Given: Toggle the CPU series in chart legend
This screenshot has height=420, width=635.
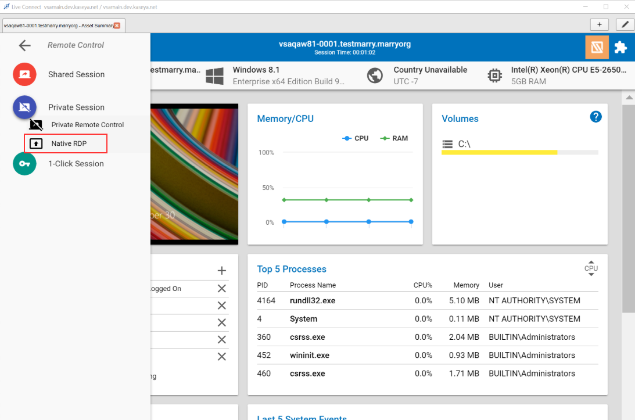Looking at the screenshot, I should pyautogui.click(x=355, y=138).
